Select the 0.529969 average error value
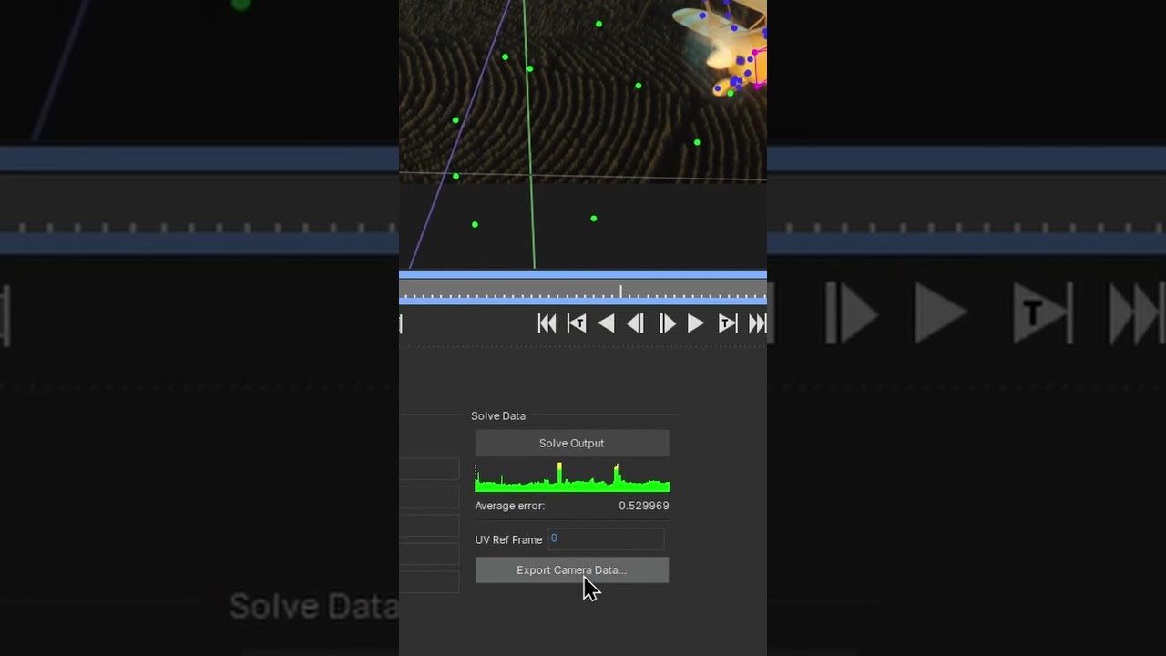Viewport: 1166px width, 656px height. tap(644, 506)
